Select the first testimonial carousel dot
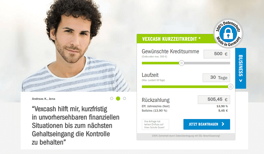This screenshot has height=154, width=264. [112, 99]
